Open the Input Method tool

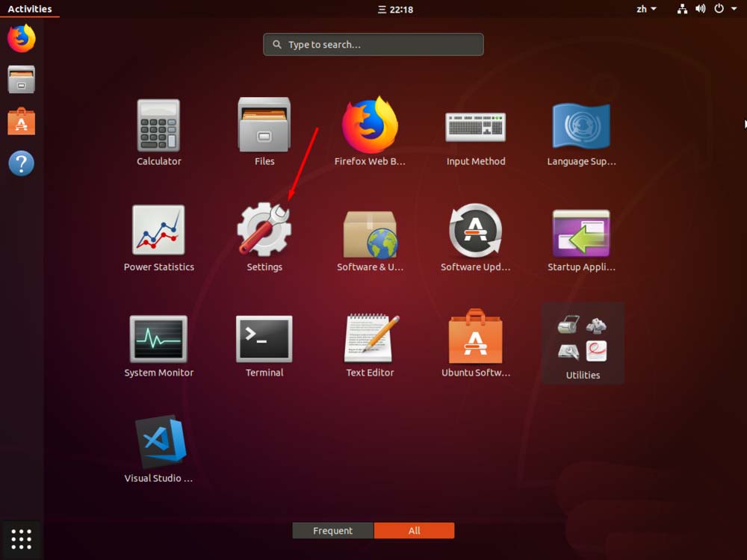476,125
